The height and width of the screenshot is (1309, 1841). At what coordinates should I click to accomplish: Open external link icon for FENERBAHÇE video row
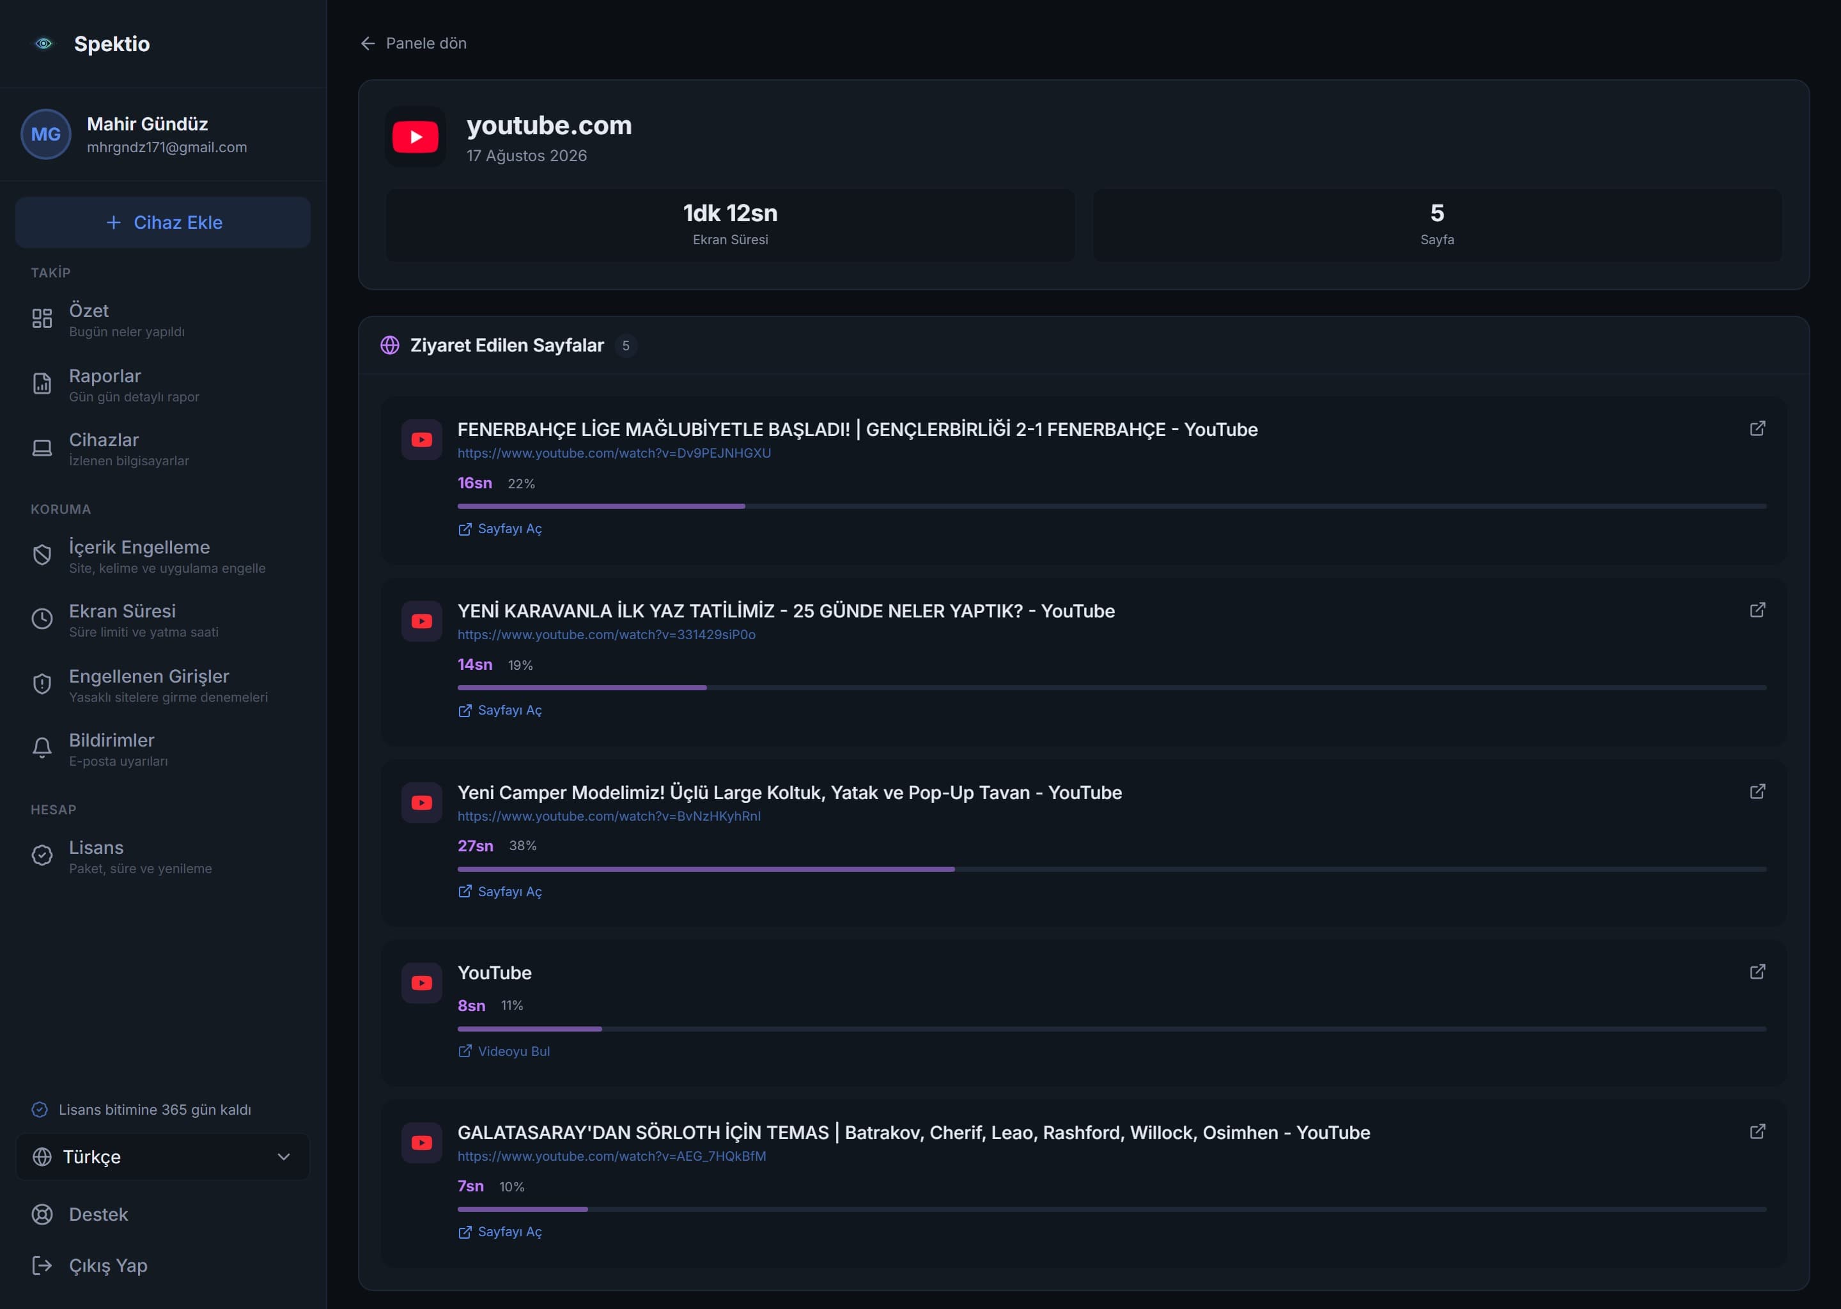click(1758, 429)
